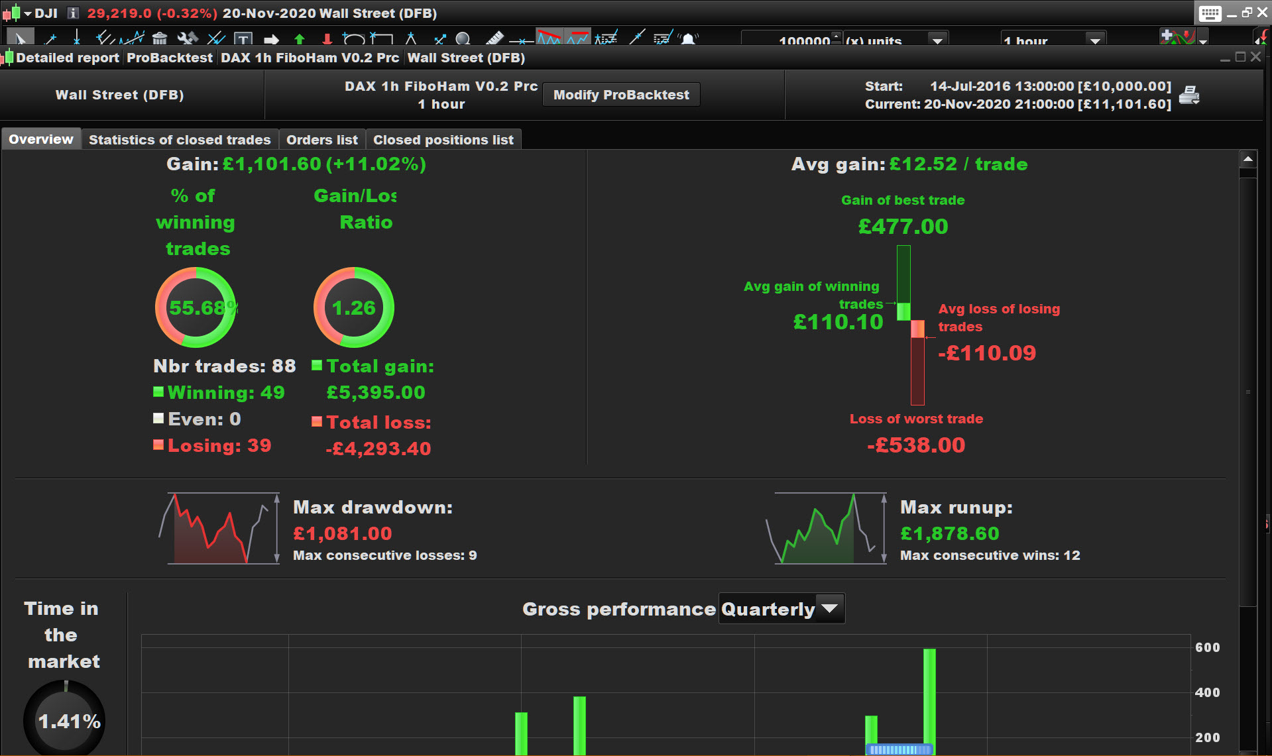Click the alert bell icon
Screen dimensions: 1272x756
689,39
